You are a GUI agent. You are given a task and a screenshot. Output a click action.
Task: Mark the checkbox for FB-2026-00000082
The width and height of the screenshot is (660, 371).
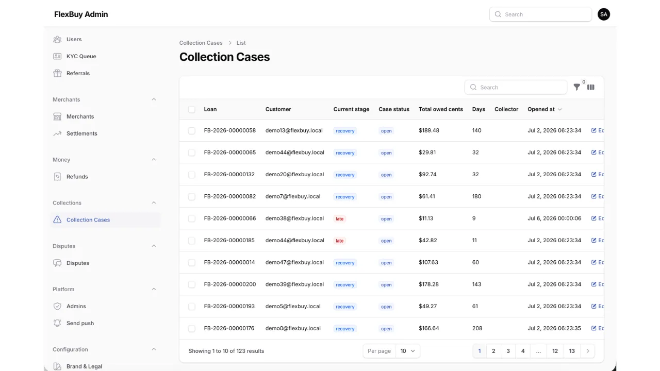(x=192, y=197)
